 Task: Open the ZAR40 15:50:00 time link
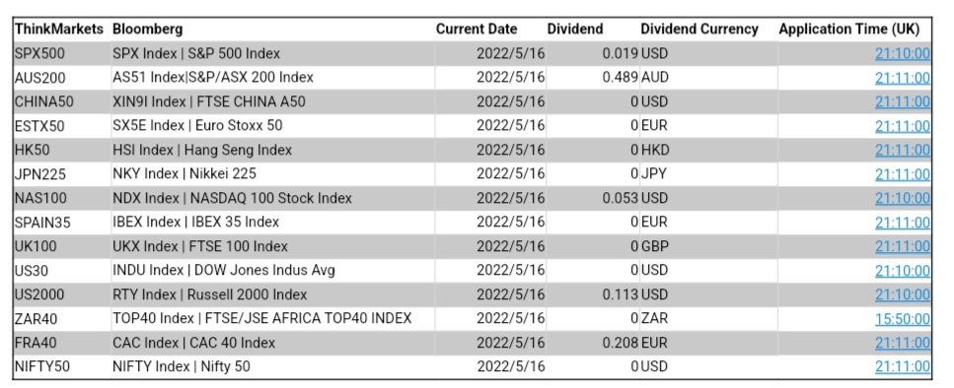click(903, 319)
